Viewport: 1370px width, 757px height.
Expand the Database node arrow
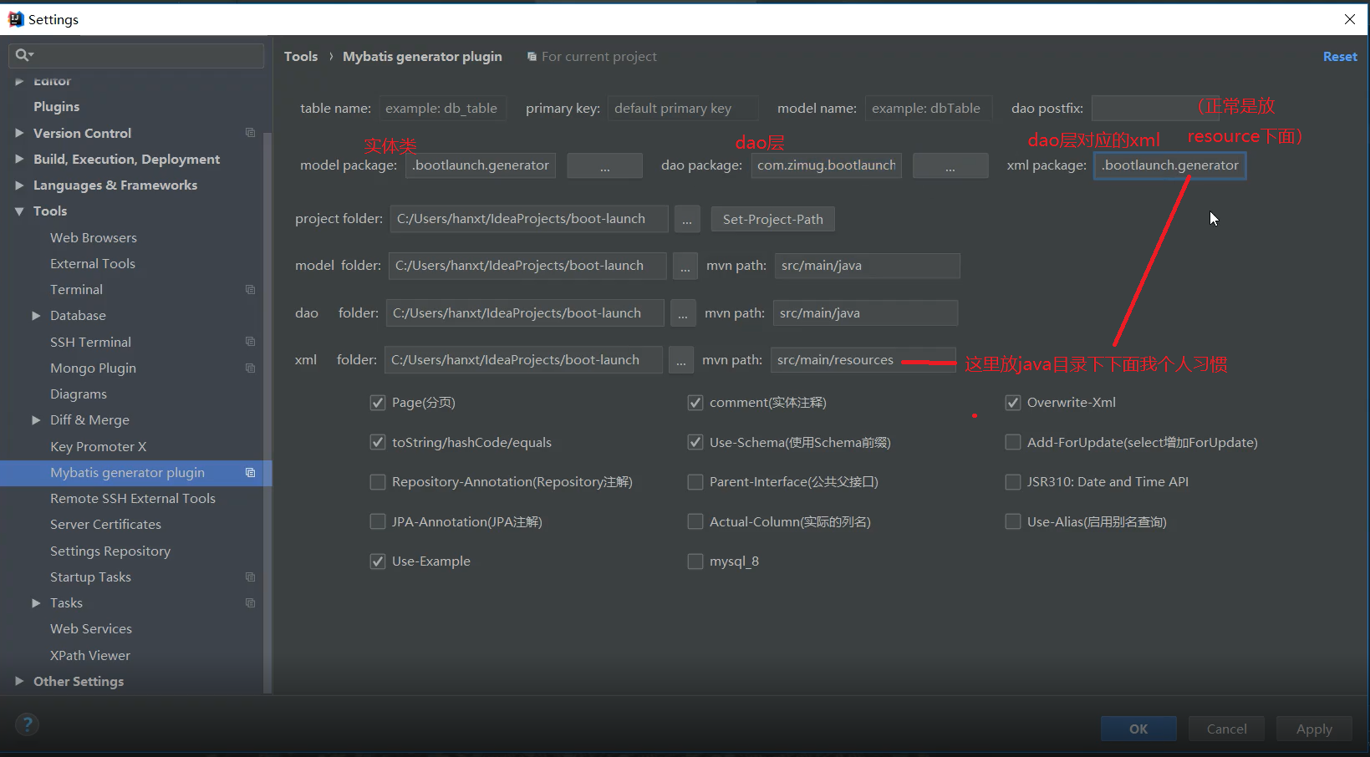tap(36, 315)
